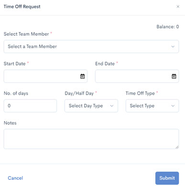Viewport: 185px width, 186px height.
Task: Click the chevron arrow beside Select Type
Action: pyautogui.click(x=173, y=106)
